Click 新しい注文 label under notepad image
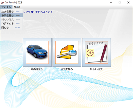The height and width of the screenshot is (108, 133). (x=96, y=69)
